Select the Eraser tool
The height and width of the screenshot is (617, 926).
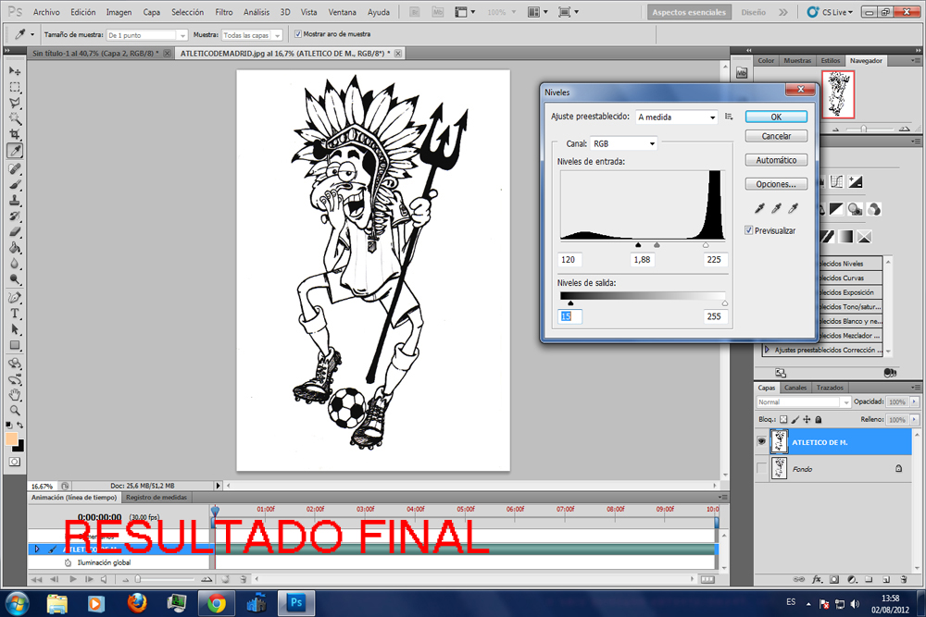point(15,232)
